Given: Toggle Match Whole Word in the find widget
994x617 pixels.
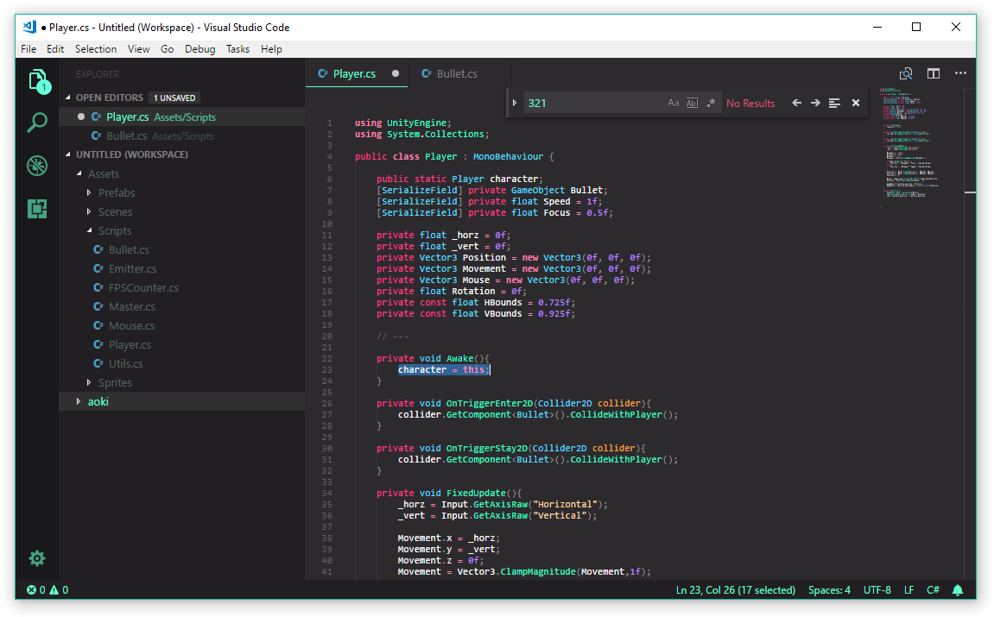Looking at the screenshot, I should pos(693,103).
